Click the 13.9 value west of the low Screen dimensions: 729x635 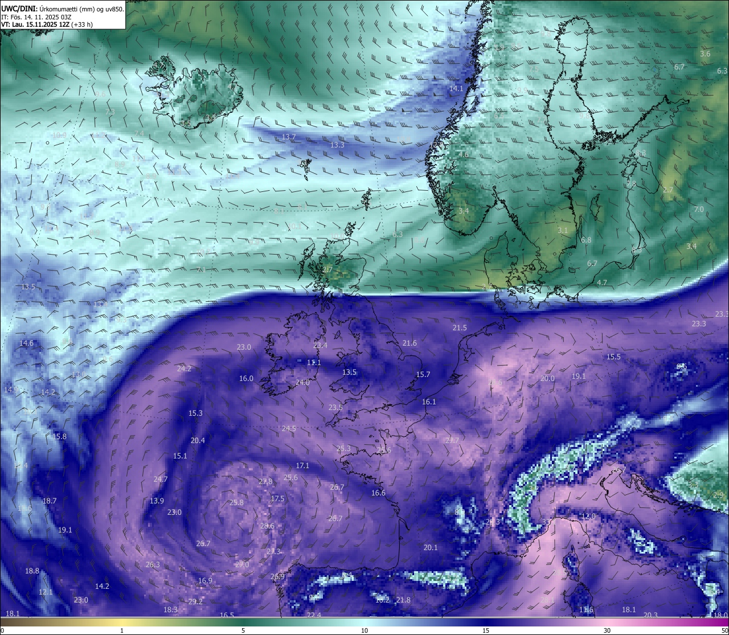[157, 501]
